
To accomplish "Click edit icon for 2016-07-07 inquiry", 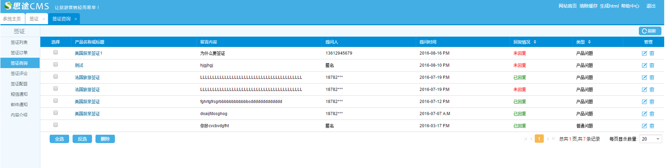I will click(x=644, y=114).
